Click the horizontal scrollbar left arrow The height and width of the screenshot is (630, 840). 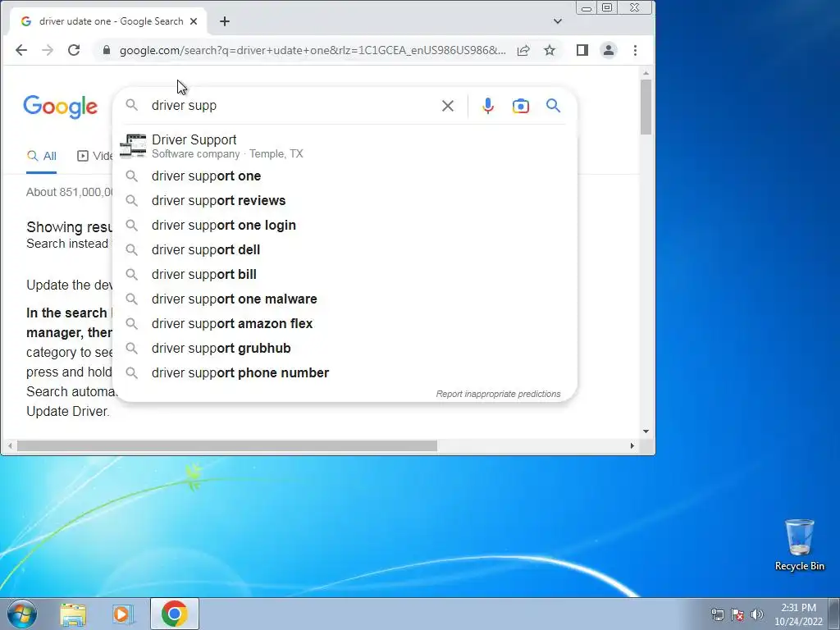10,445
